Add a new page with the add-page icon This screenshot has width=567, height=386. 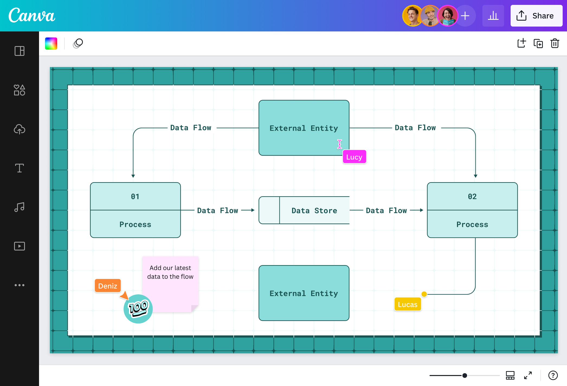(521, 43)
